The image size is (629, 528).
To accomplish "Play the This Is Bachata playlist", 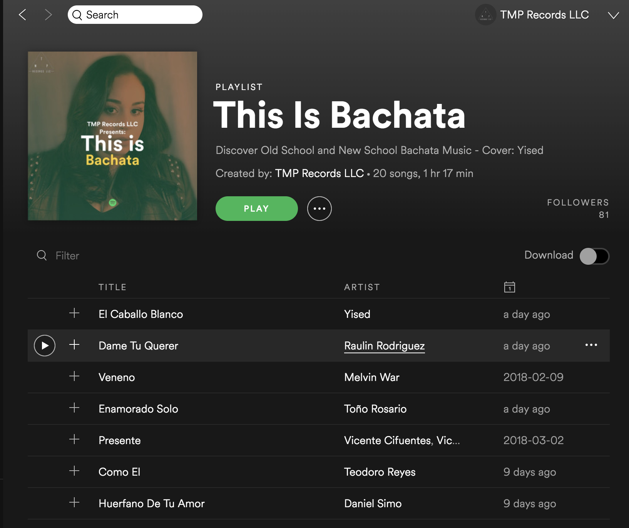I will click(x=257, y=209).
